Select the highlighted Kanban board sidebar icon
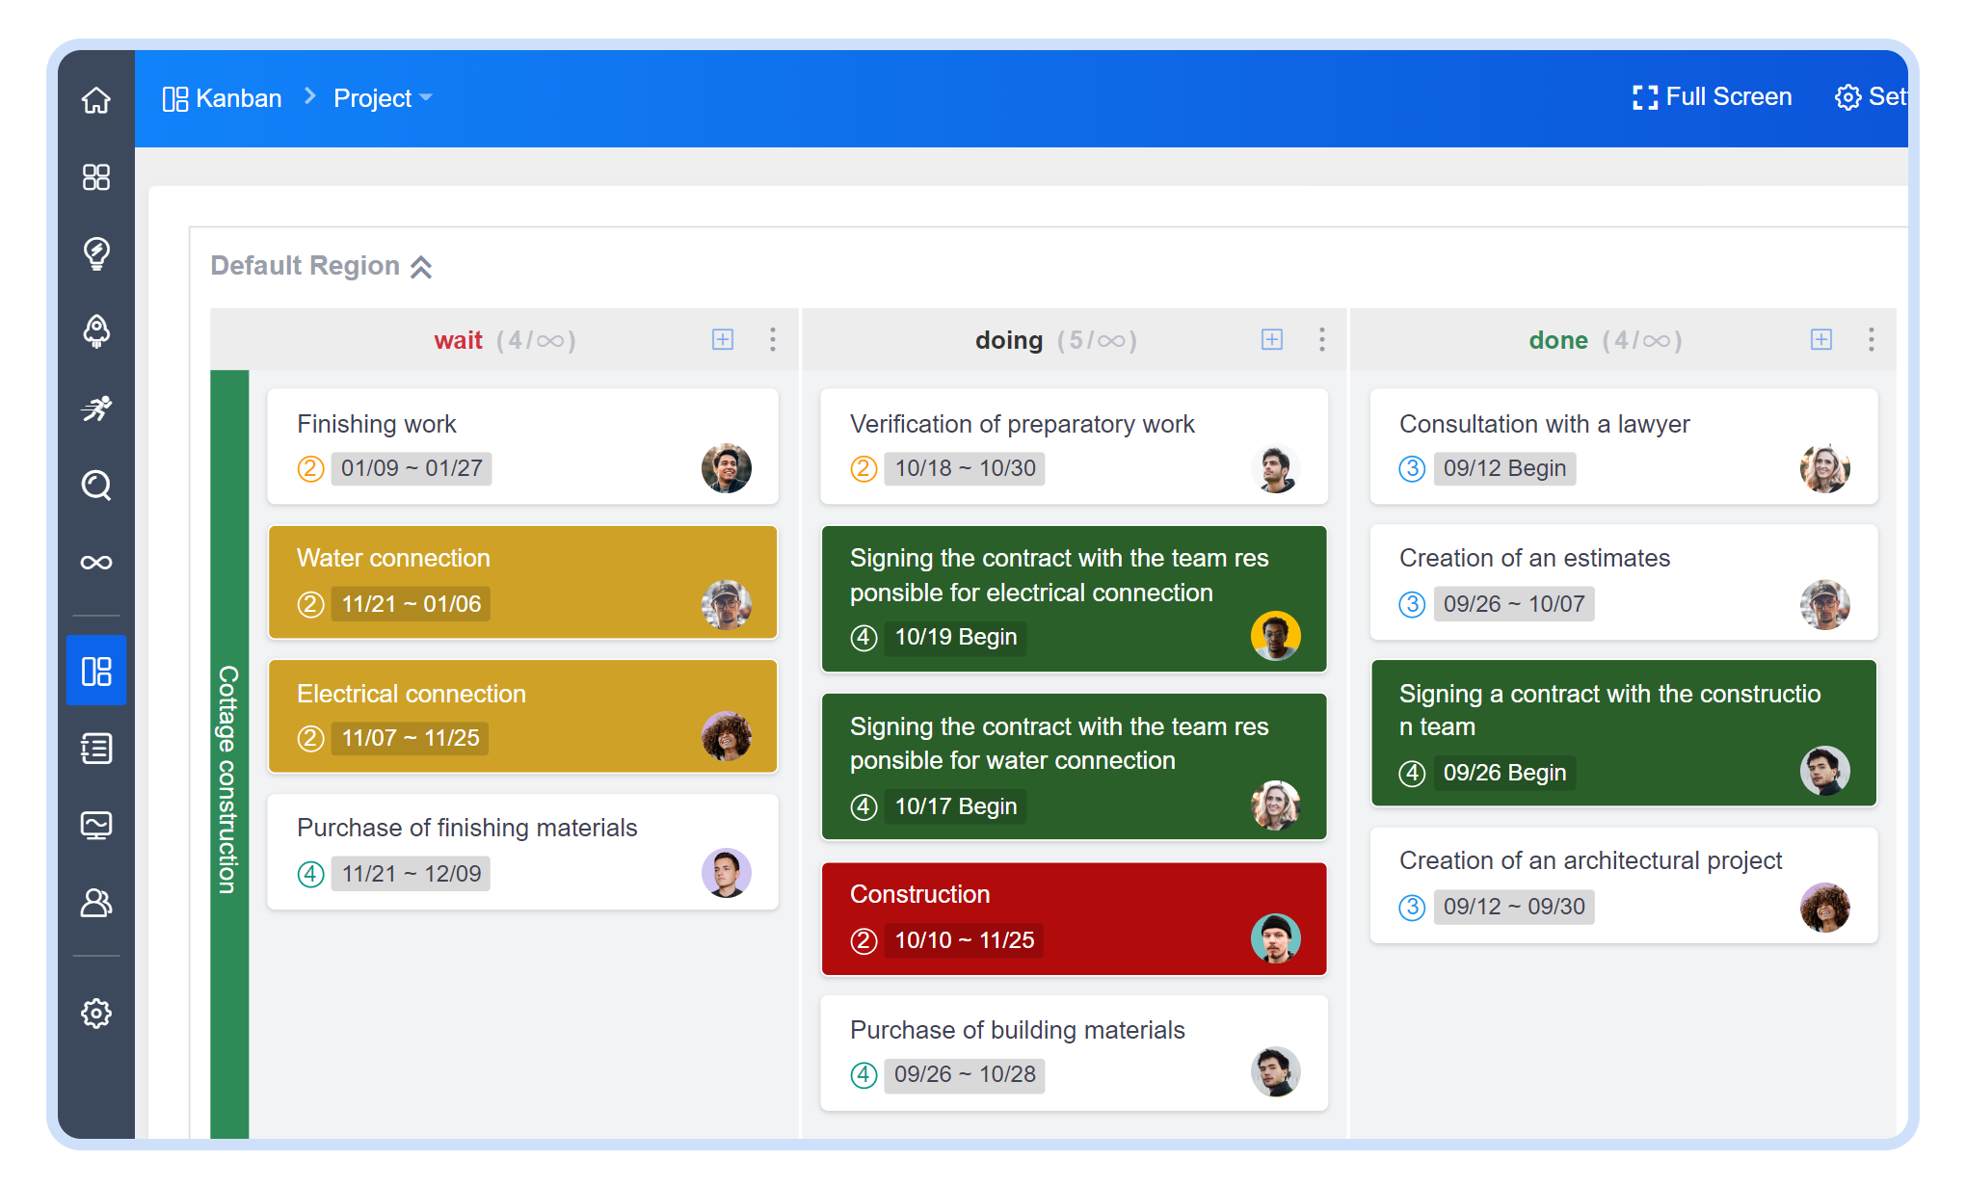The image size is (1966, 1187). point(96,671)
